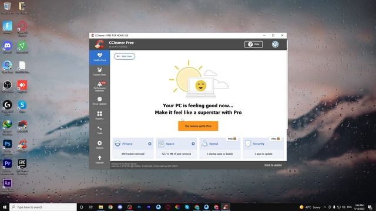Click the taskbar search box
The height and width of the screenshot is (211, 376).
(x=43, y=207)
